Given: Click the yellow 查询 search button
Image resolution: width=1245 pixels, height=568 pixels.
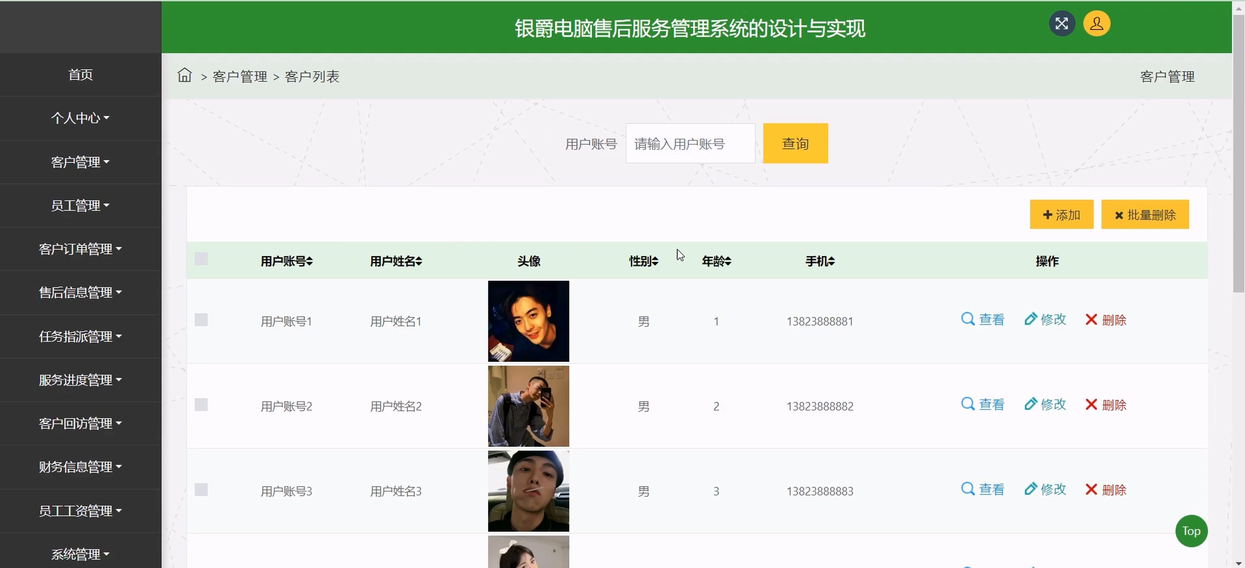Looking at the screenshot, I should coord(795,144).
